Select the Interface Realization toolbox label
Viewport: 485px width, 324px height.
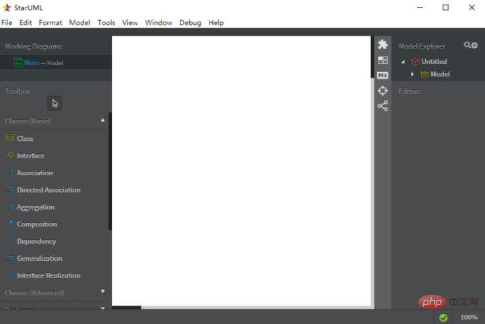[48, 276]
